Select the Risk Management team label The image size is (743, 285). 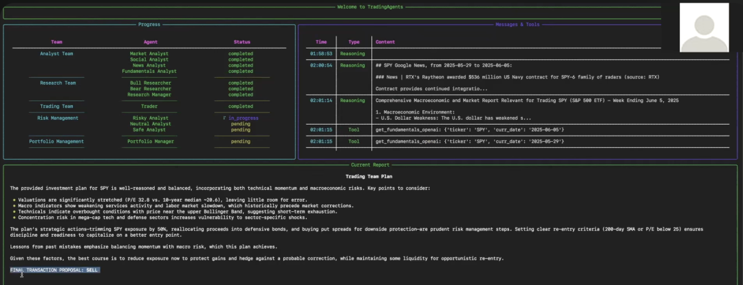click(56, 118)
